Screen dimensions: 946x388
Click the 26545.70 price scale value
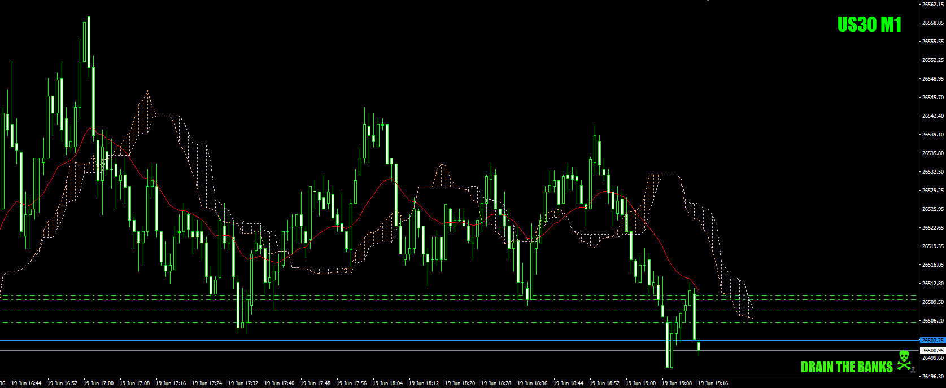point(933,97)
